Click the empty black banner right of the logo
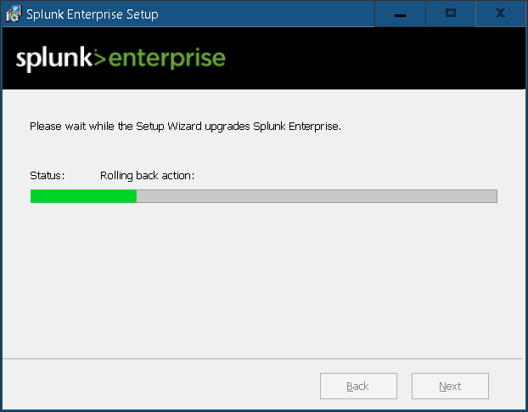This screenshot has width=528, height=412. (374, 58)
